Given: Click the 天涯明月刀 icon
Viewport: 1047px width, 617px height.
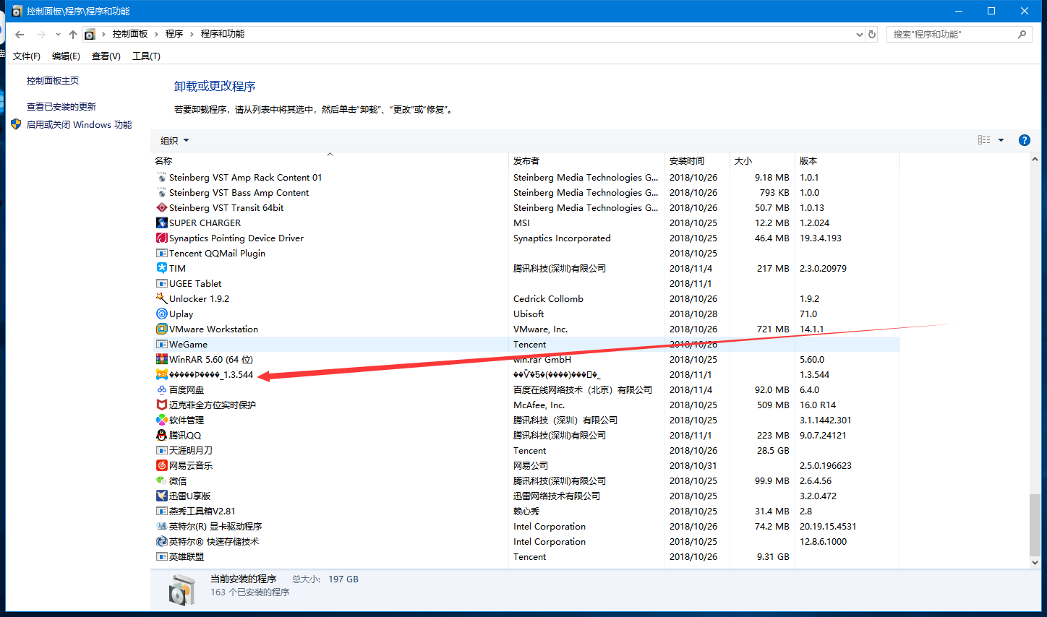Looking at the screenshot, I should pyautogui.click(x=162, y=450).
